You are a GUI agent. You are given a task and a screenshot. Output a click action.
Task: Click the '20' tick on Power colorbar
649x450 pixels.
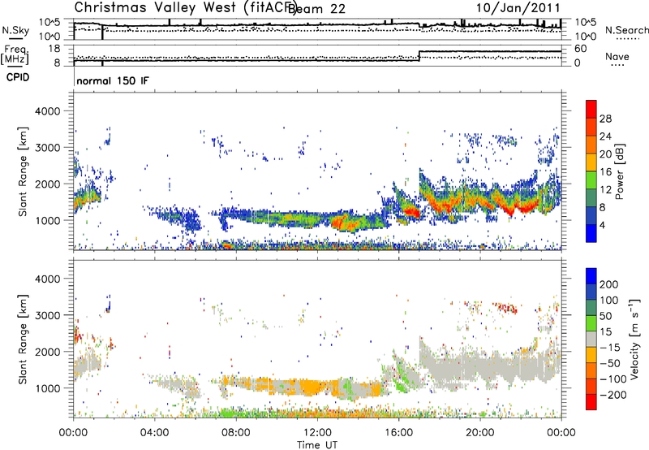point(605,154)
